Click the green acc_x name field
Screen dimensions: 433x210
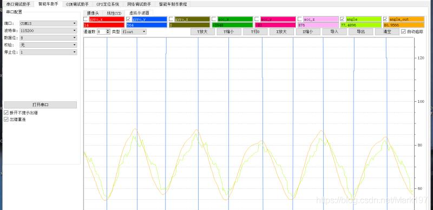point(235,19)
